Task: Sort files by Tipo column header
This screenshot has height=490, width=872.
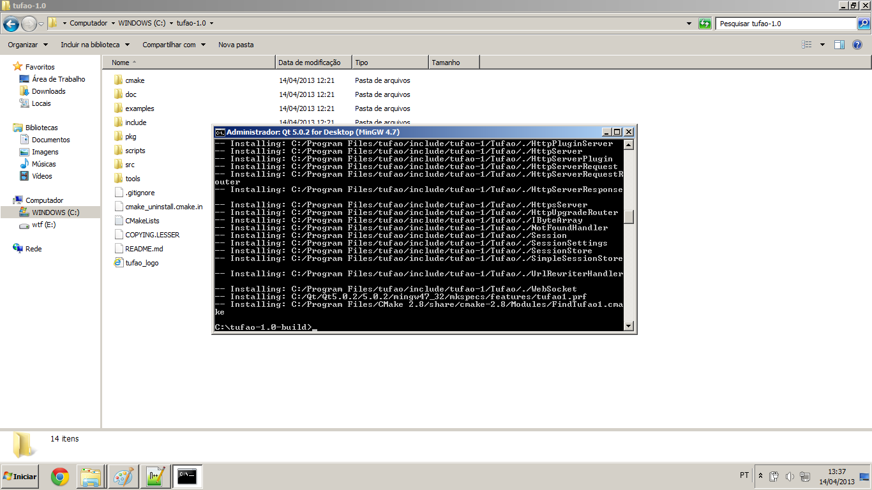Action: pos(361,63)
